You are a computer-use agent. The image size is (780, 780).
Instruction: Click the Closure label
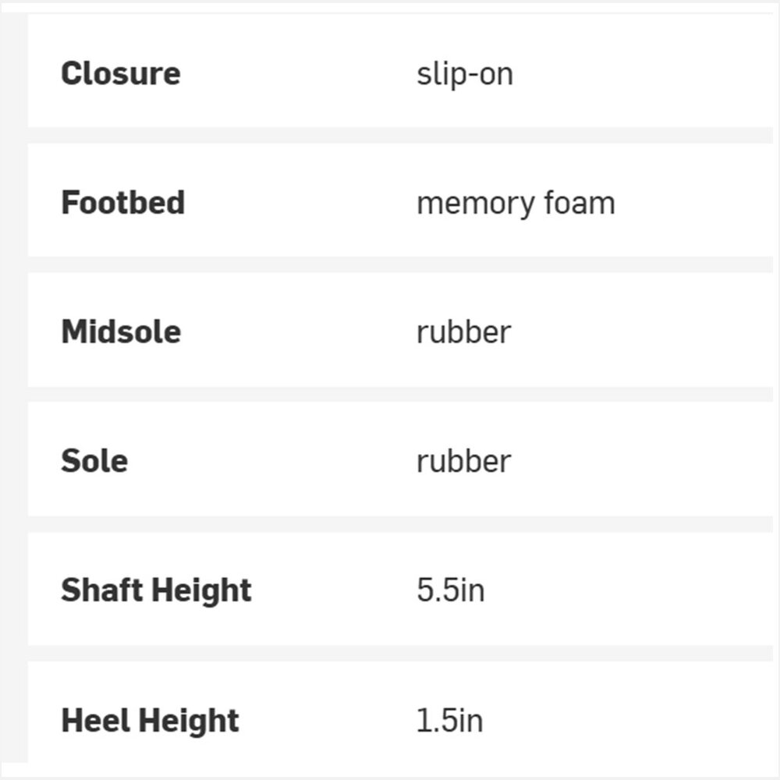120,74
